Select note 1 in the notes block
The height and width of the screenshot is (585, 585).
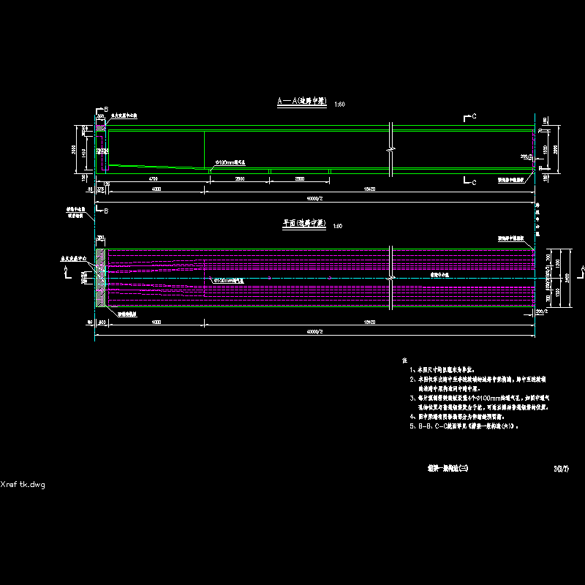point(442,370)
